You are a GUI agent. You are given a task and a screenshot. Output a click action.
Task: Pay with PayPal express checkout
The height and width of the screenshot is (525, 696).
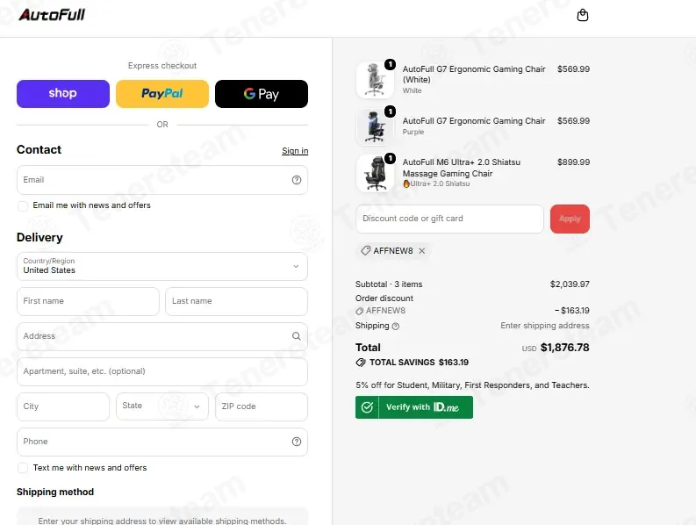pyautogui.click(x=162, y=94)
